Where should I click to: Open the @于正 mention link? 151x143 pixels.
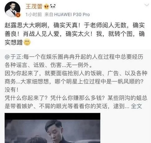click(x=13, y=57)
